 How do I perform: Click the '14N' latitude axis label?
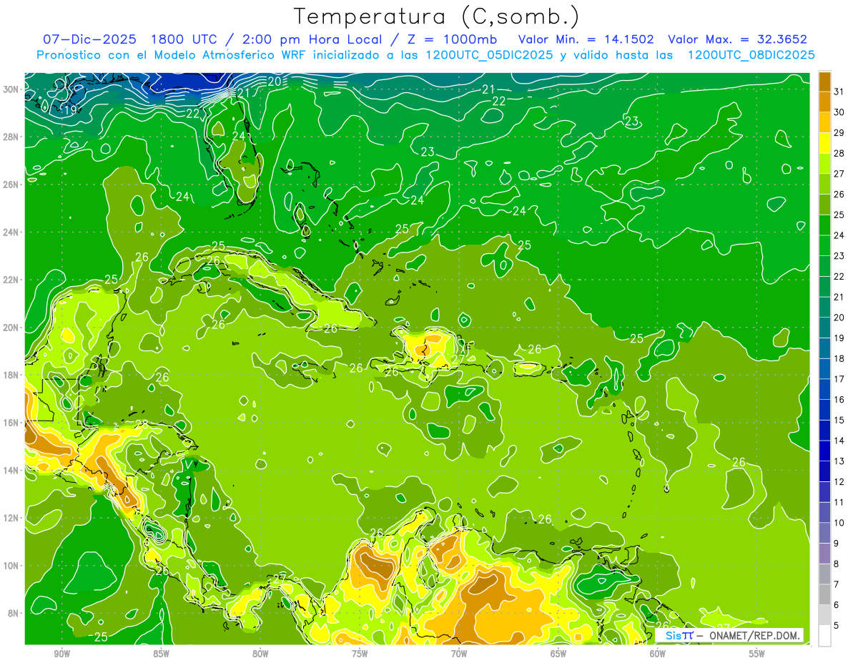point(10,471)
